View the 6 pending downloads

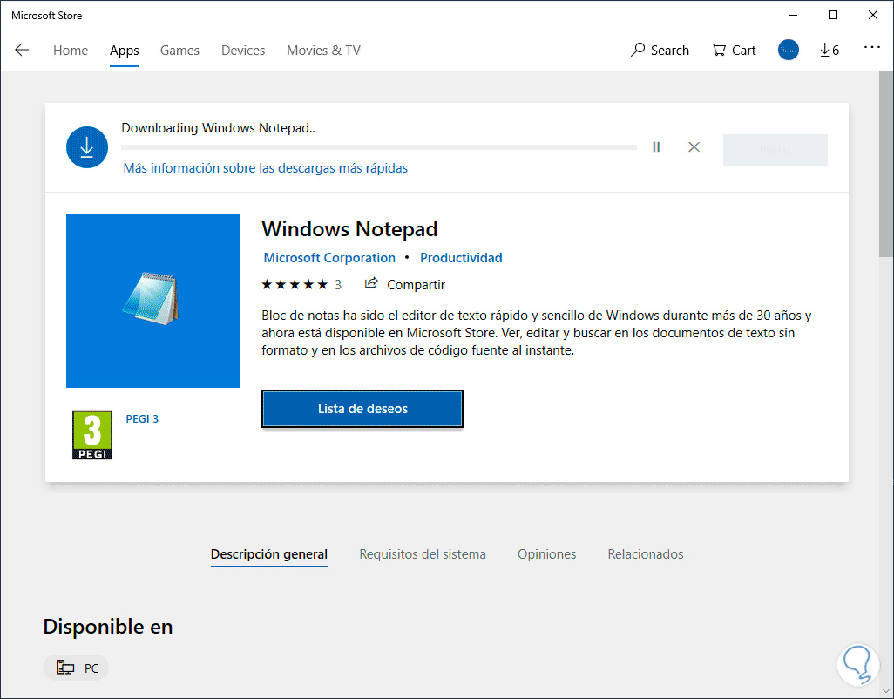click(x=830, y=51)
